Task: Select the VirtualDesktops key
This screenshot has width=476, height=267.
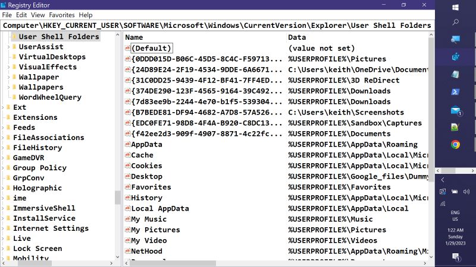Action: click(52, 57)
